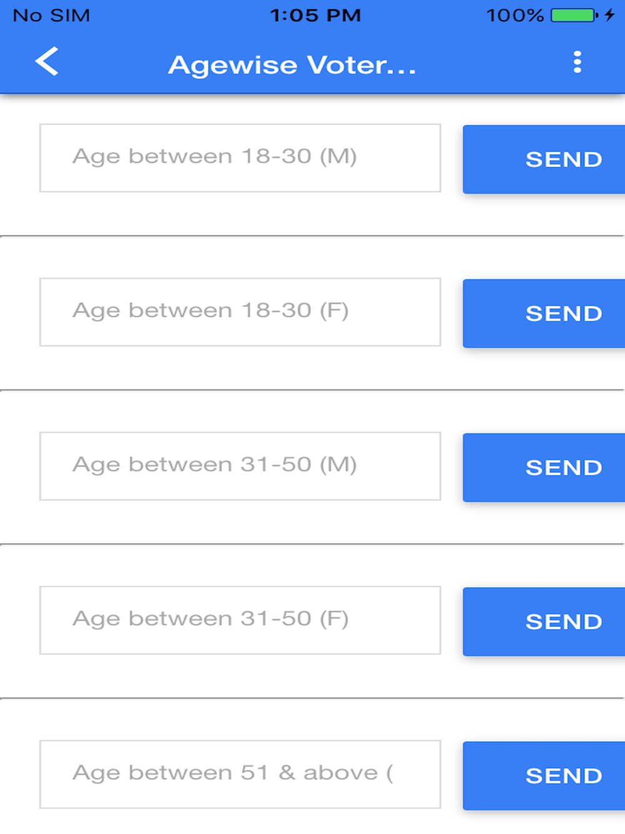Select the Age between 31-50 (F) input
Viewport: 625px width, 834px height.
240,620
